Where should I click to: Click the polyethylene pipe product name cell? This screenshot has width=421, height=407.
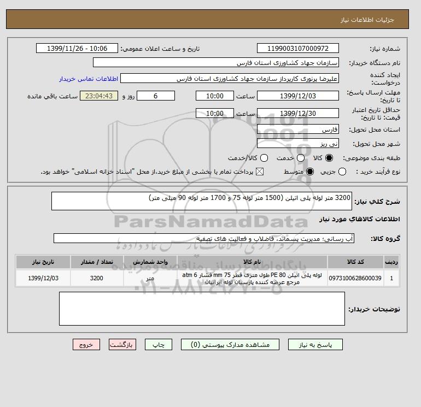pos(252,278)
